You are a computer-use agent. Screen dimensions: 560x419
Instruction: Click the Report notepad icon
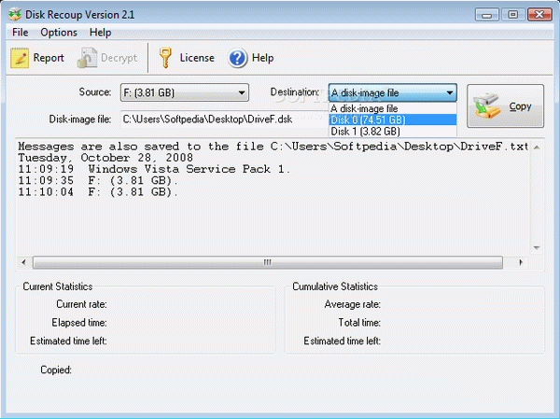tap(20, 58)
